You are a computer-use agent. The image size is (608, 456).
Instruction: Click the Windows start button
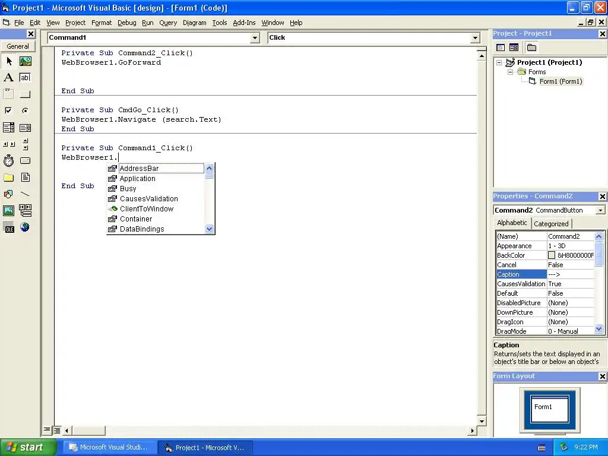coord(28,448)
